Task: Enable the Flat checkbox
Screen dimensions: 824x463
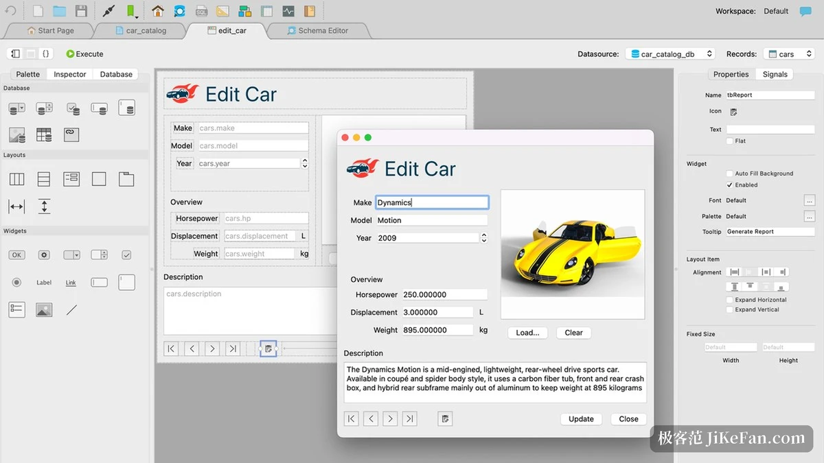Action: pos(729,141)
